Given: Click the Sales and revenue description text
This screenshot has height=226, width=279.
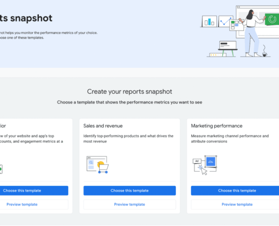Looking at the screenshot, I should [x=129, y=138].
